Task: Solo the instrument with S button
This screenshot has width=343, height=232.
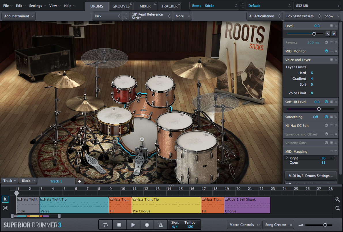Action: (x=328, y=34)
